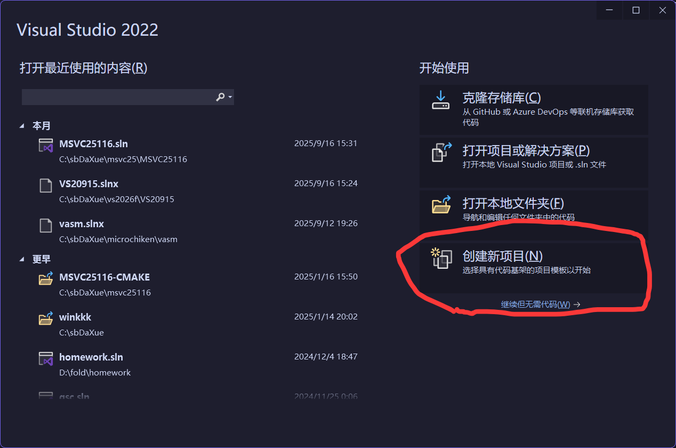Screen dimensions: 676x448
Task: Collapse the 更早 group
Action: (x=22, y=259)
